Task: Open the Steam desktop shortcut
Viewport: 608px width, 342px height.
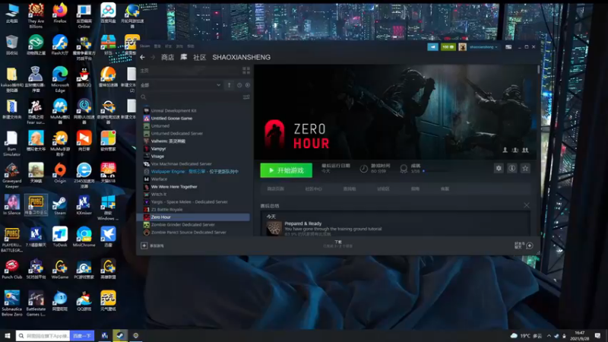Action: (60, 204)
